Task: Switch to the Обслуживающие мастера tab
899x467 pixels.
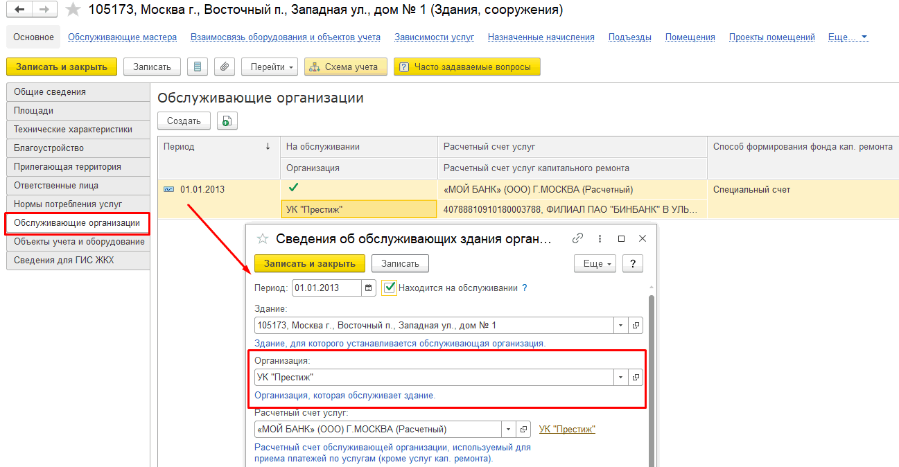Action: tap(122, 37)
